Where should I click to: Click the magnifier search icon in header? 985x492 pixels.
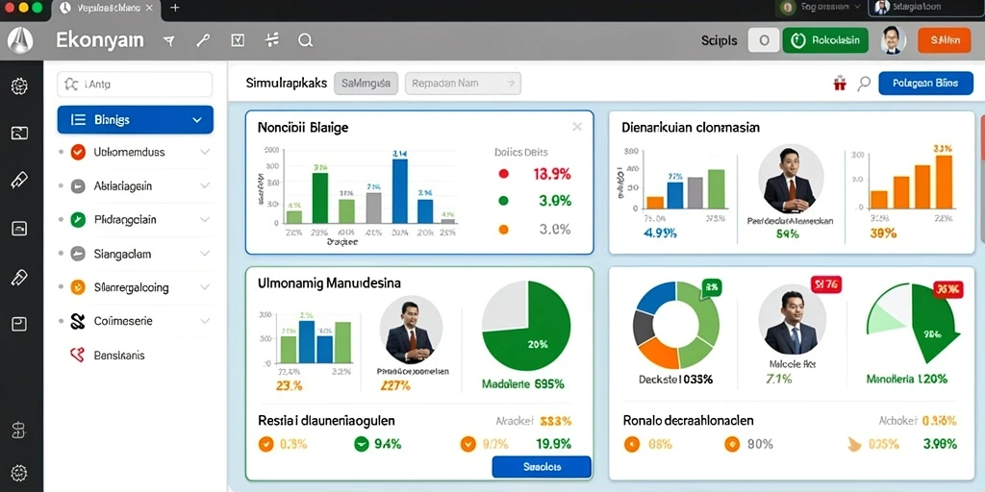[305, 40]
